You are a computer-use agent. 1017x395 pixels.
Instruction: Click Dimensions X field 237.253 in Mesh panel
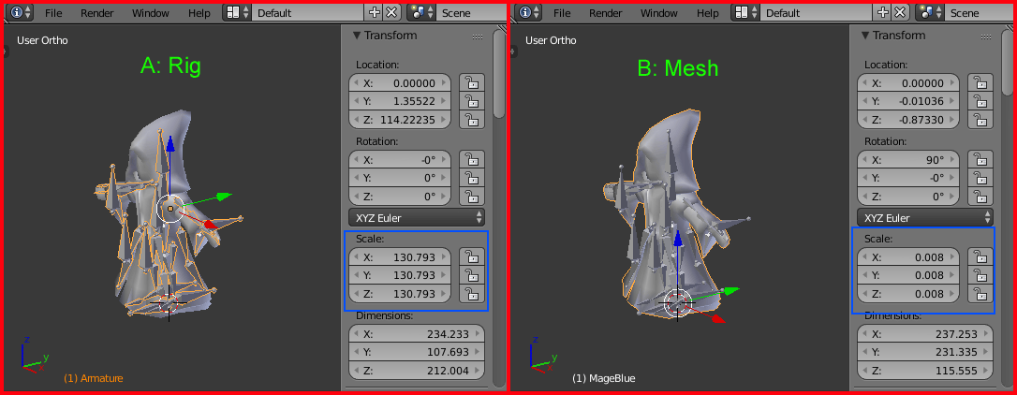coord(925,334)
